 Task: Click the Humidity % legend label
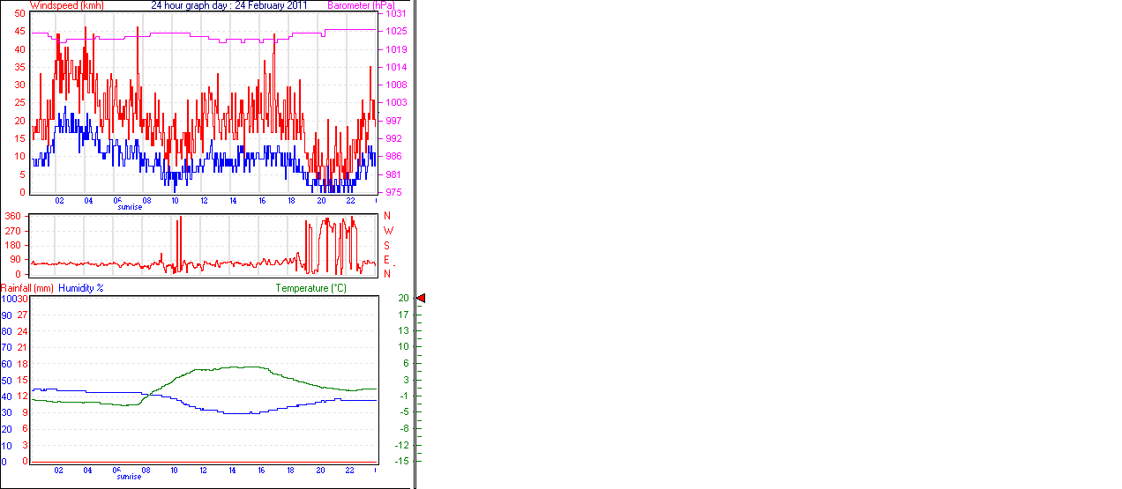click(x=81, y=288)
